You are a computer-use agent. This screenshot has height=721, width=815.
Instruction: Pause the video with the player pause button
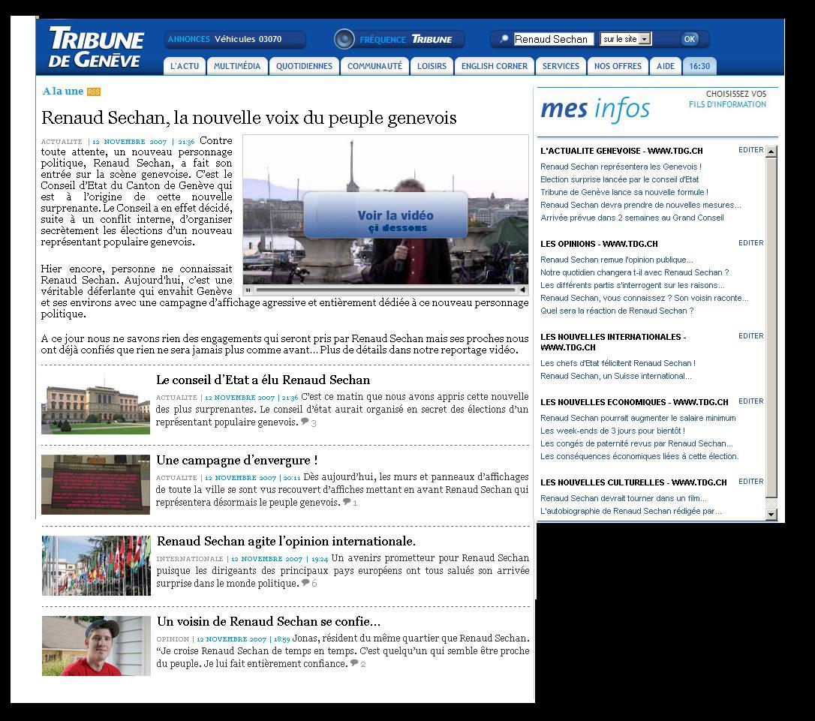(248, 290)
